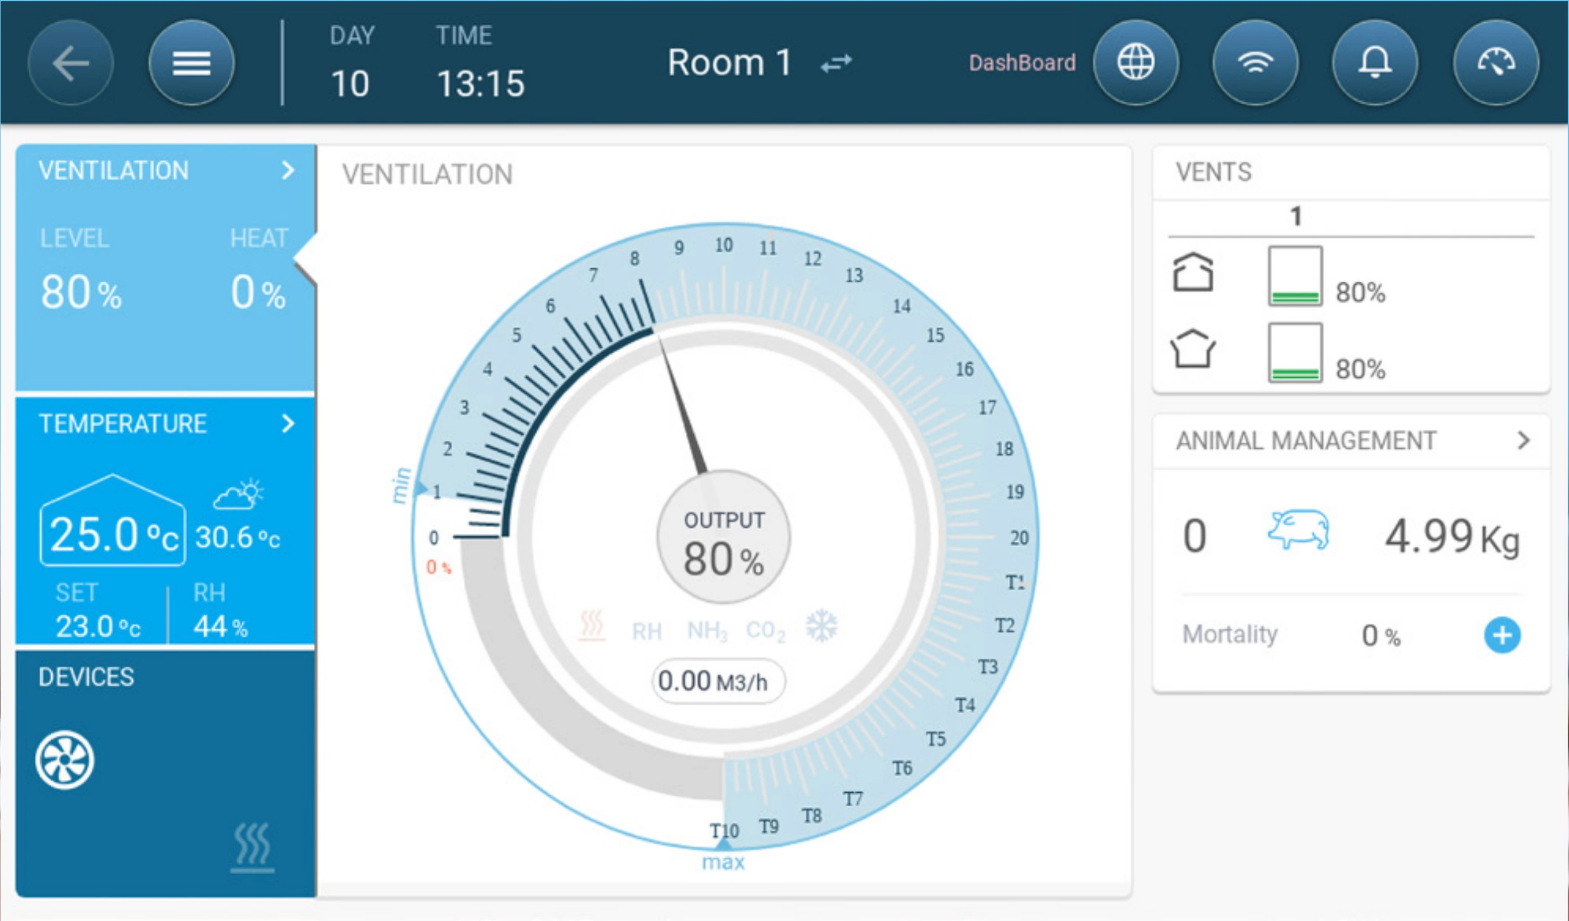The width and height of the screenshot is (1569, 921).
Task: Expand the Temperature panel chevron
Action: click(287, 424)
